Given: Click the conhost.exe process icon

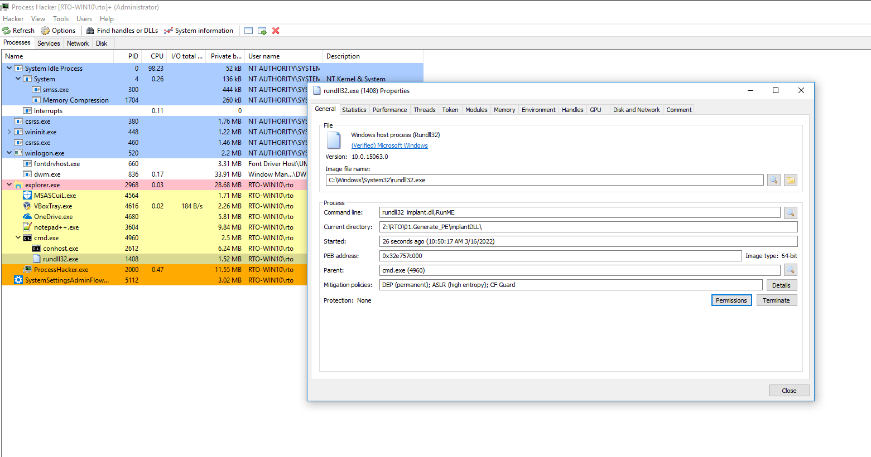Looking at the screenshot, I should tap(36, 249).
